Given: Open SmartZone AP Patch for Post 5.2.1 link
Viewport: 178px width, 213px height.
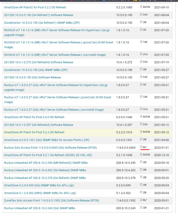Looking at the screenshot, I should click(48, 155).
